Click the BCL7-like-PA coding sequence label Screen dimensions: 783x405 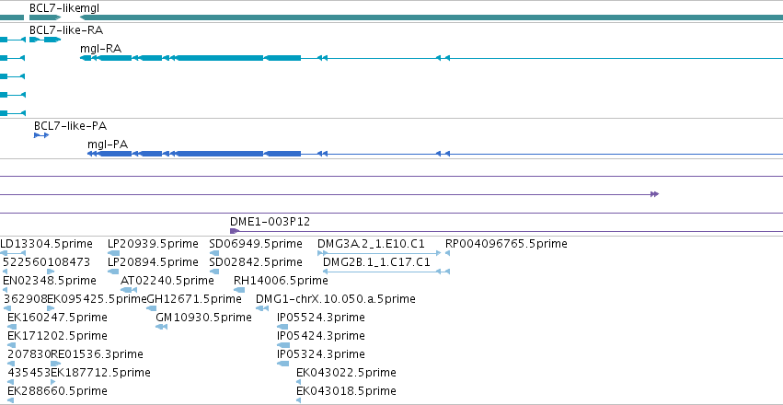click(71, 126)
